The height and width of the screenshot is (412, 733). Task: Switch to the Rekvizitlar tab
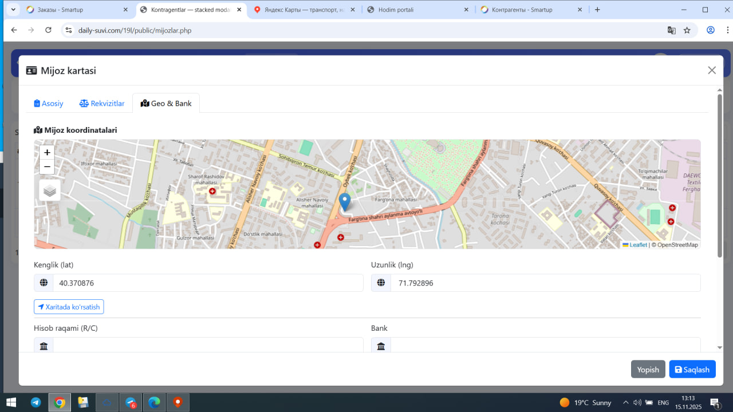click(102, 104)
